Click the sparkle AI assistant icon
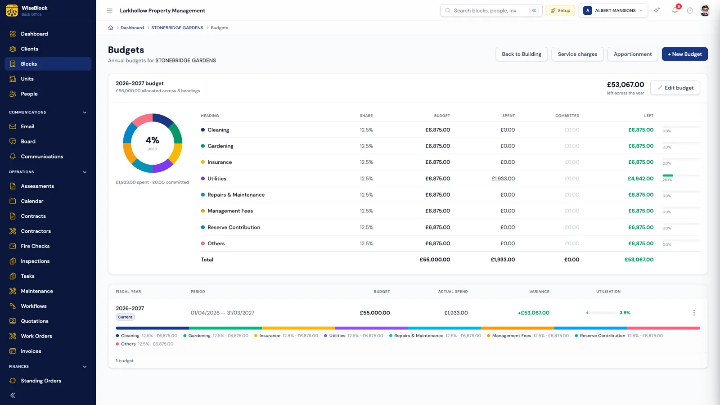The image size is (720, 405). point(657,10)
